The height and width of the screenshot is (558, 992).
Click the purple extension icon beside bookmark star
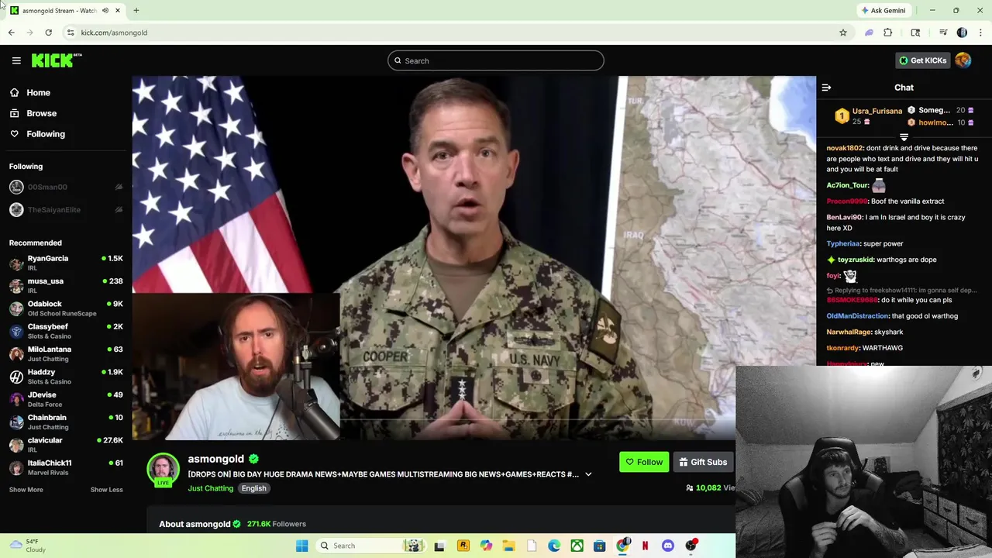click(x=869, y=33)
